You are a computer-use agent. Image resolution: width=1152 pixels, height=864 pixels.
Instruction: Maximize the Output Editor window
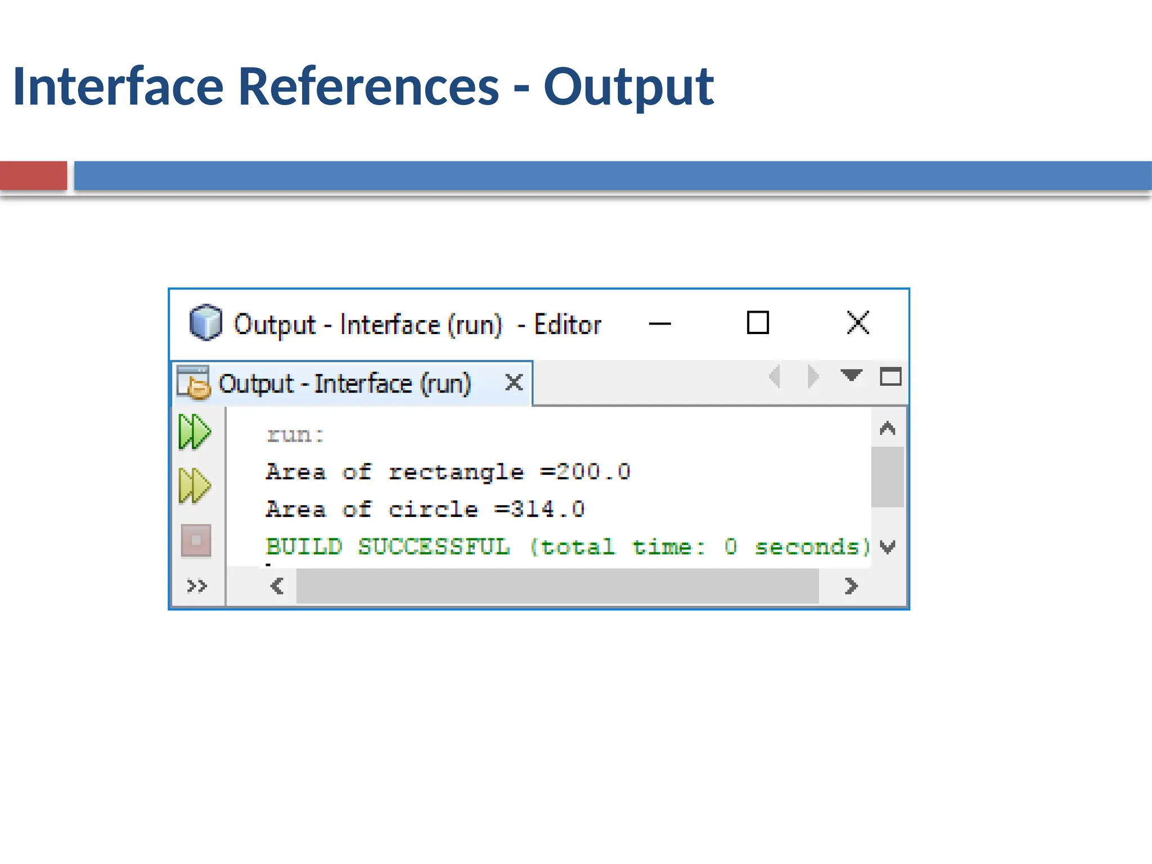(x=758, y=323)
